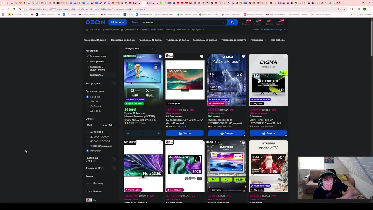This screenshot has height=210, width=373.
Task: Open the Популярные sorting dropdown
Action: pyautogui.click(x=139, y=48)
